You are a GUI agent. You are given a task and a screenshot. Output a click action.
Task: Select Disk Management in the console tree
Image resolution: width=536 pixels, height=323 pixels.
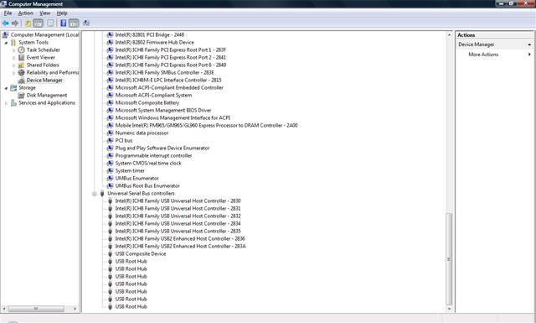[x=47, y=95]
